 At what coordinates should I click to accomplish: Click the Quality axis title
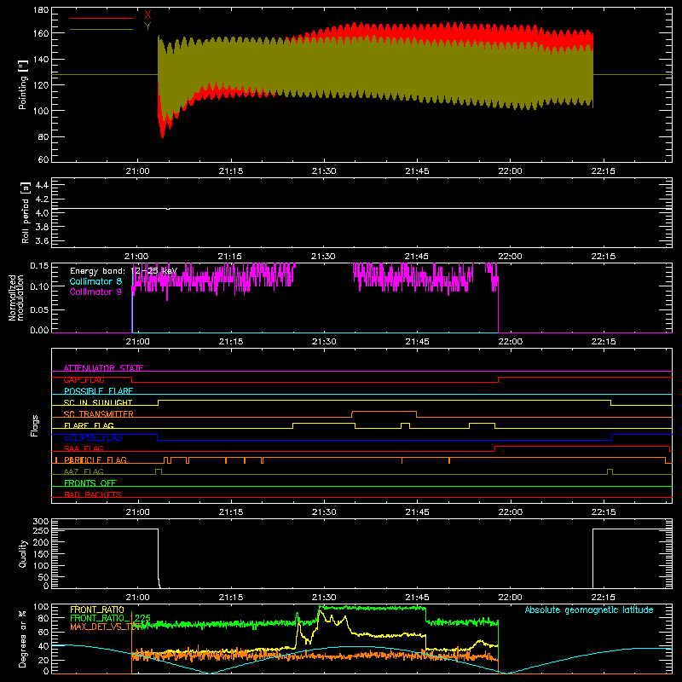pyautogui.click(x=23, y=553)
